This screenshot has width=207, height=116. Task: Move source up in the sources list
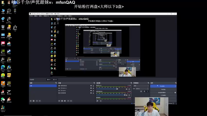pos(68,101)
